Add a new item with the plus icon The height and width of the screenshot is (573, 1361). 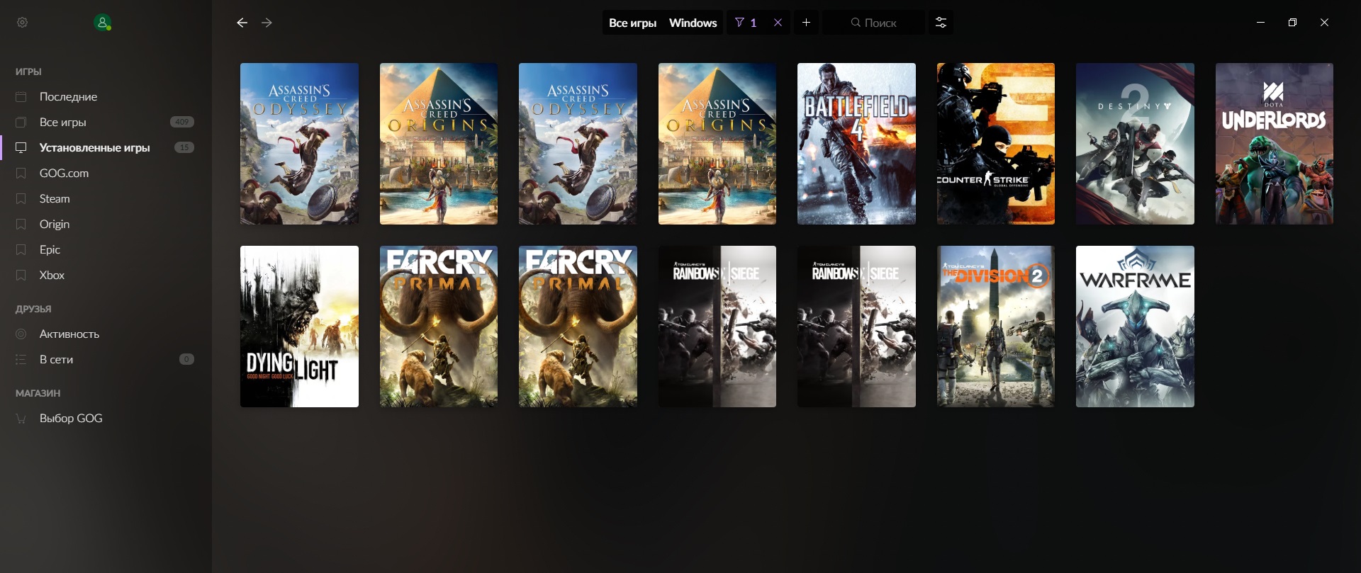coord(806,23)
